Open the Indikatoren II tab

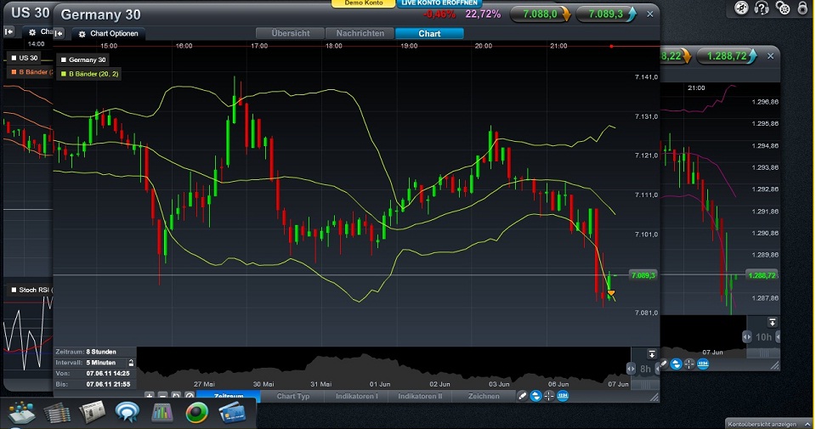(420, 396)
